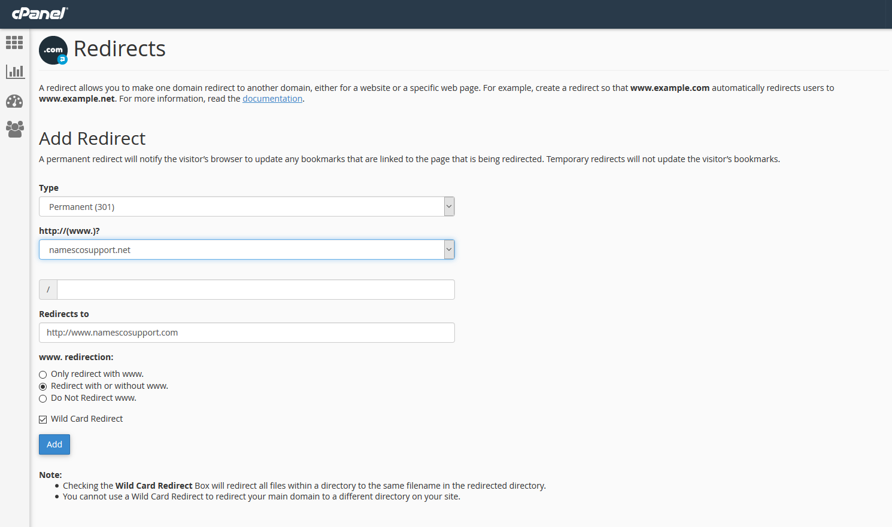Click the "/" prefix box before the path field
The image size is (892, 527).
pos(47,290)
